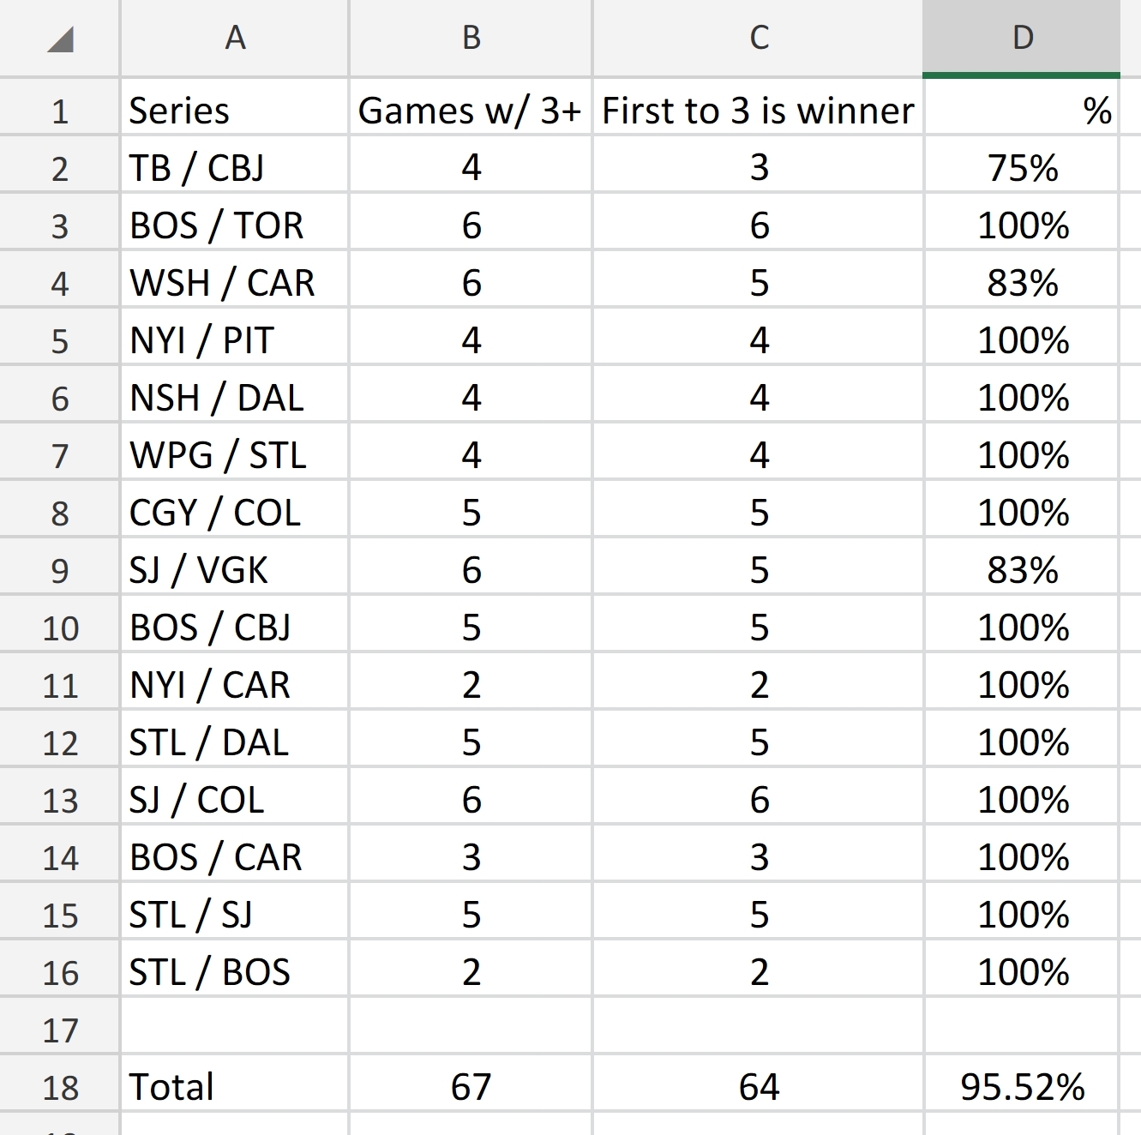
Task: Select column header D
Action: point(1022,38)
